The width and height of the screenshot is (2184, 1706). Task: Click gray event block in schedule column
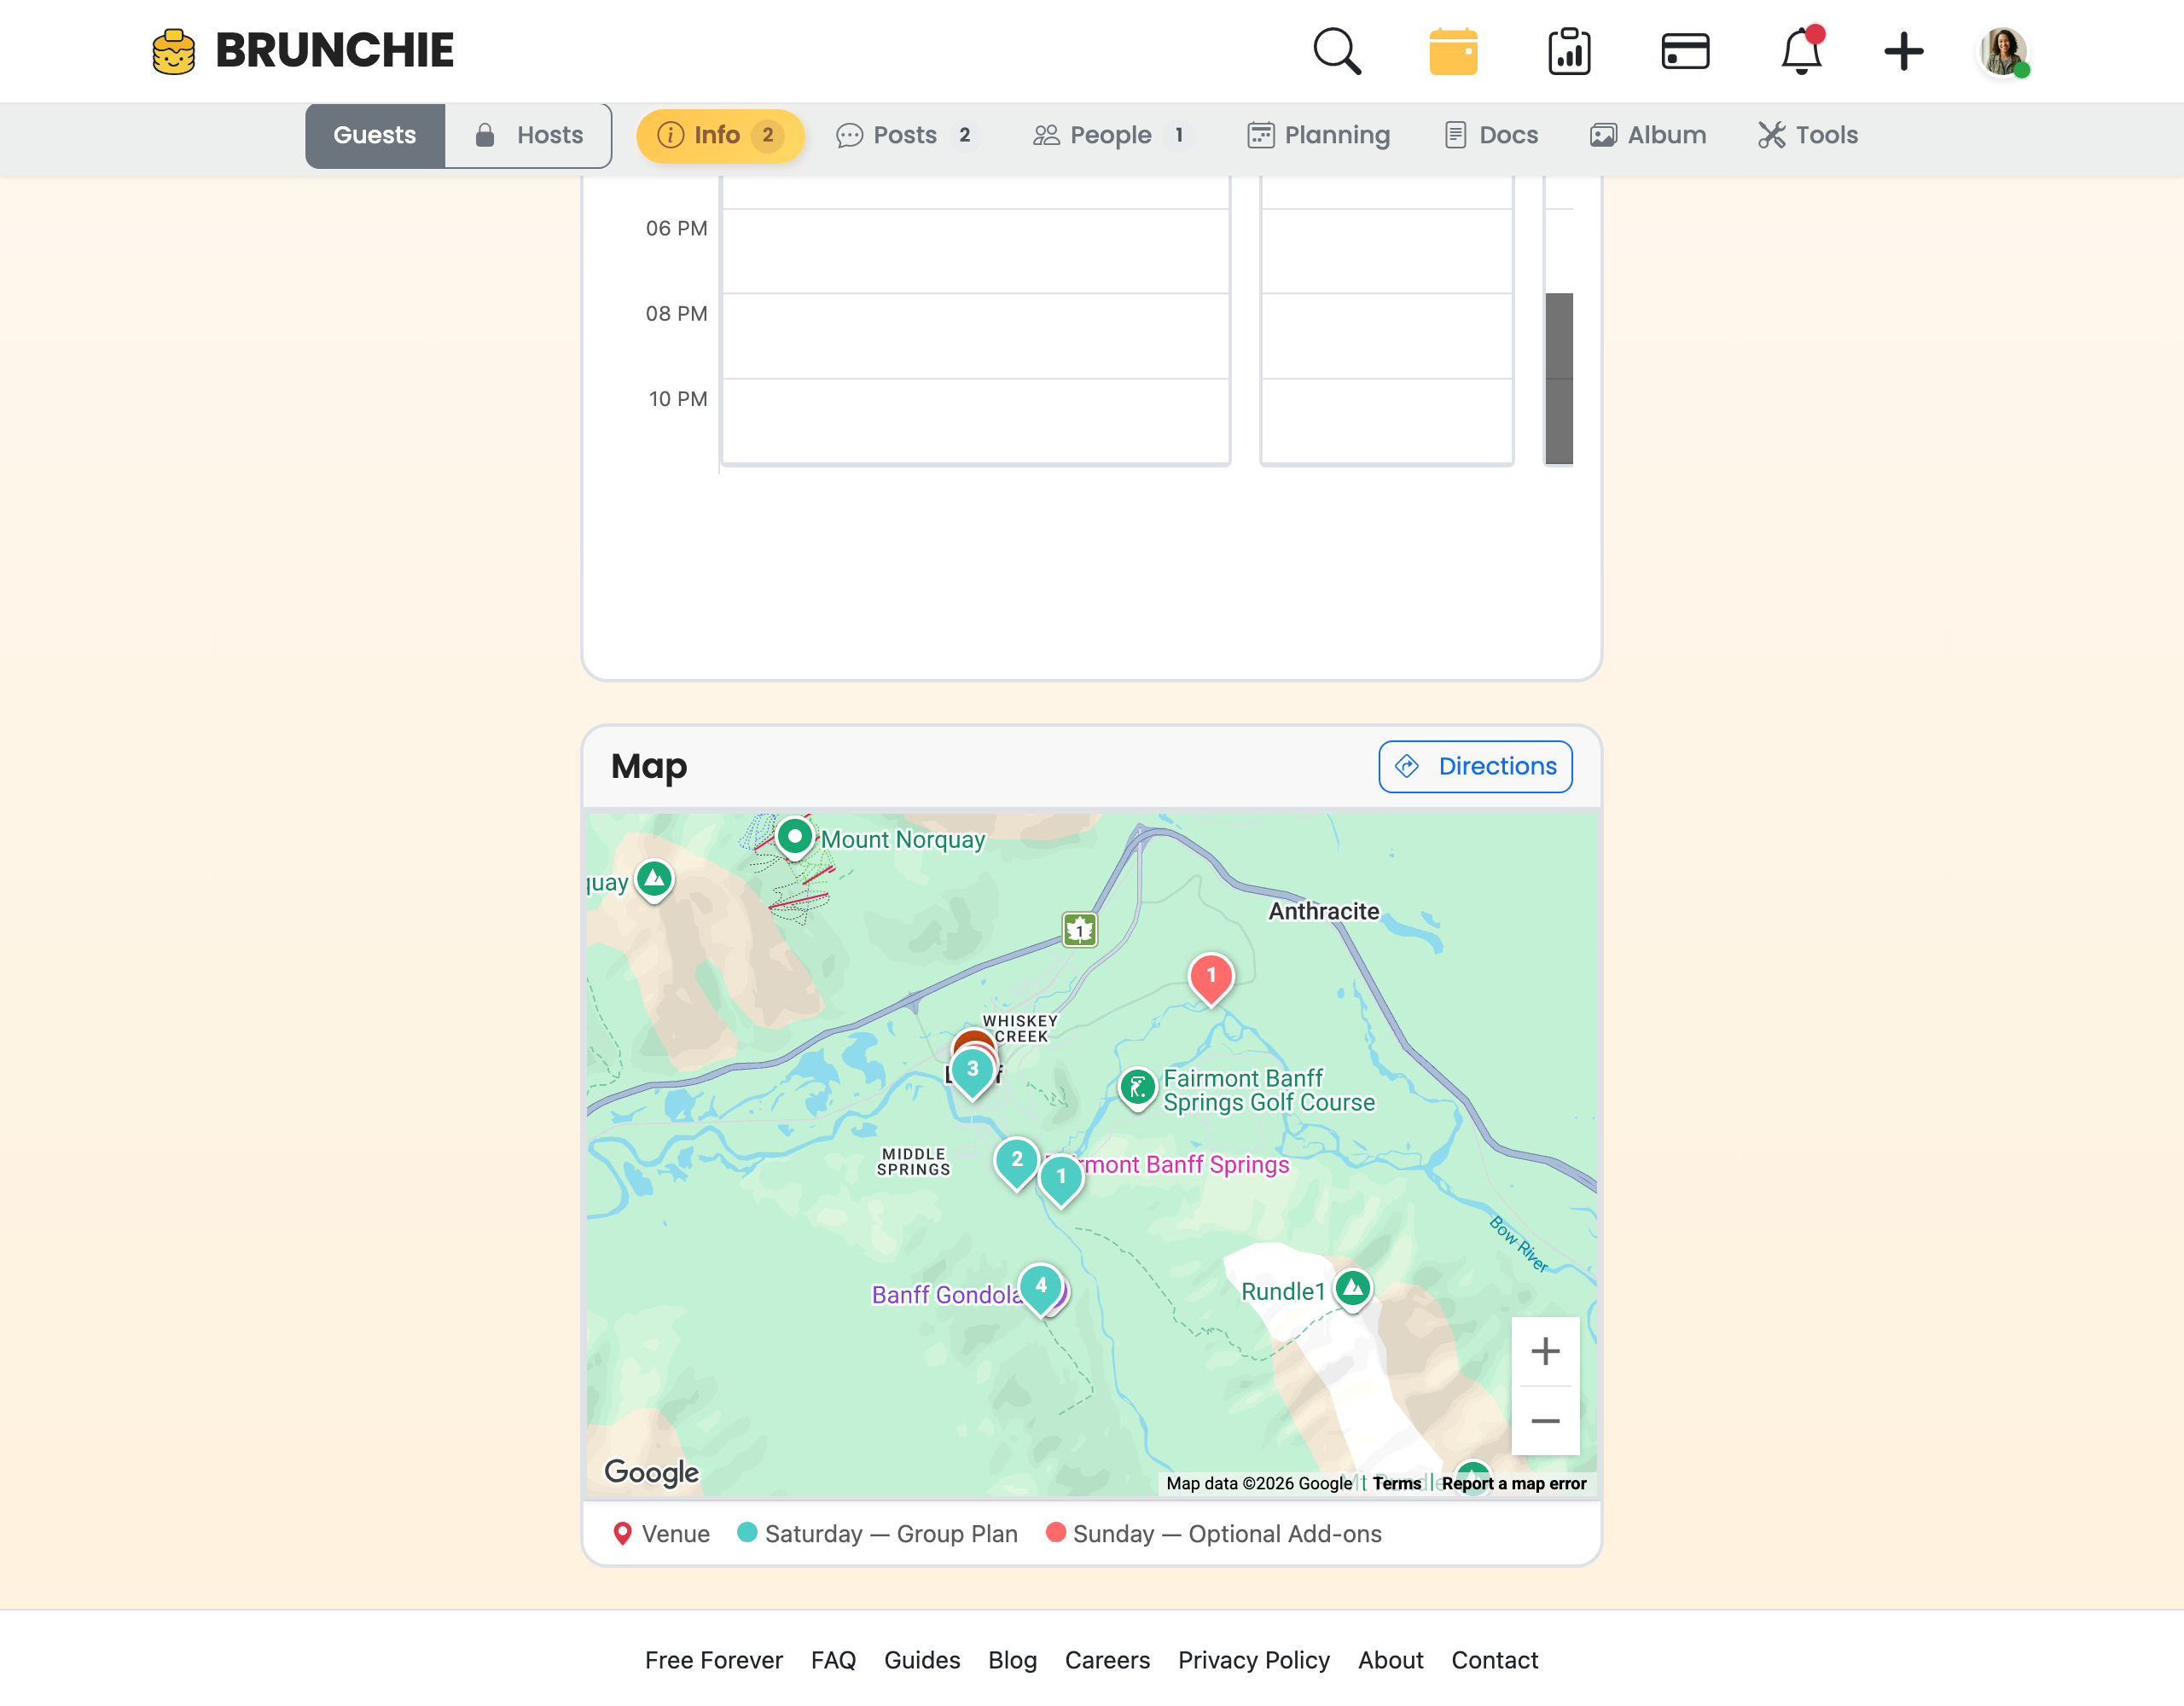coord(1558,378)
